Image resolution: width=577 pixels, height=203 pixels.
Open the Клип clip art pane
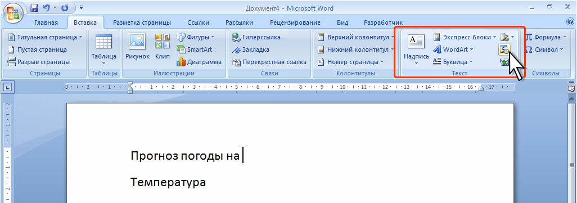(163, 46)
